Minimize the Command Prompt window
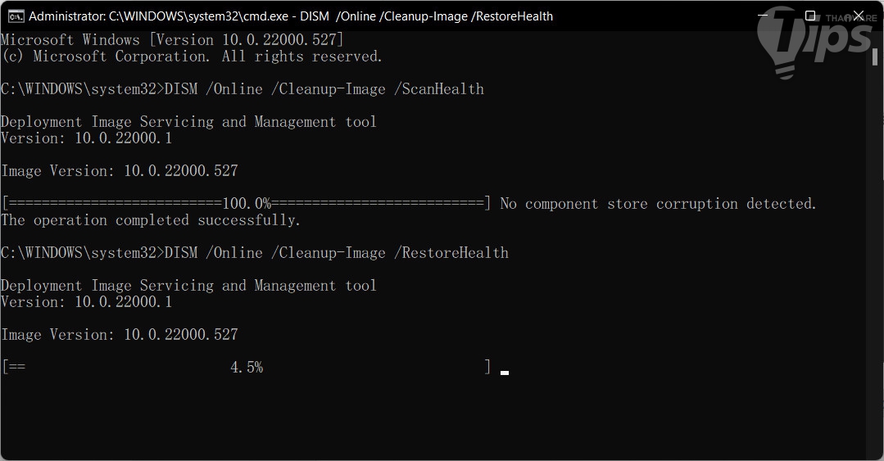The width and height of the screenshot is (884, 461). (x=763, y=16)
